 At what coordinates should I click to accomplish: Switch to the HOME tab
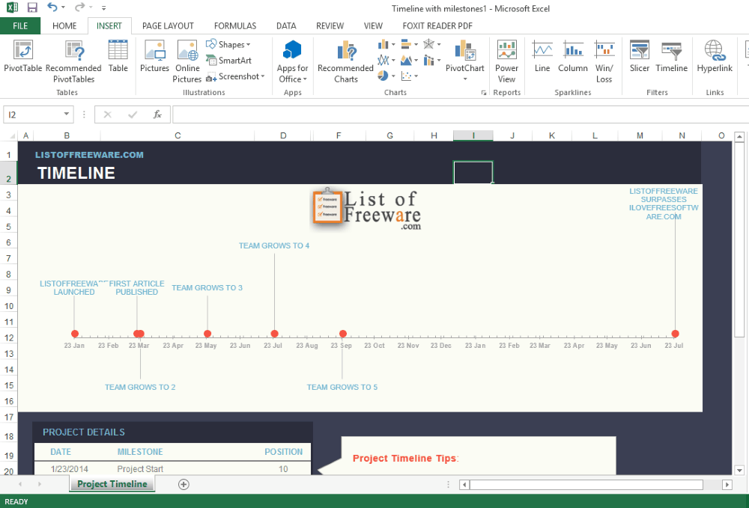coord(64,25)
